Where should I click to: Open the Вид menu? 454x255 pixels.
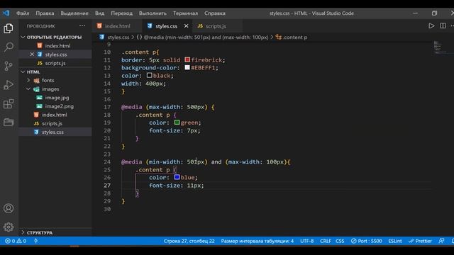[x=99, y=13]
